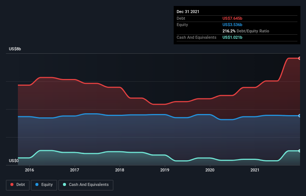This screenshot has width=306, height=196.
Task: Toggle the Equity legend series
Action: pyautogui.click(x=44, y=185)
